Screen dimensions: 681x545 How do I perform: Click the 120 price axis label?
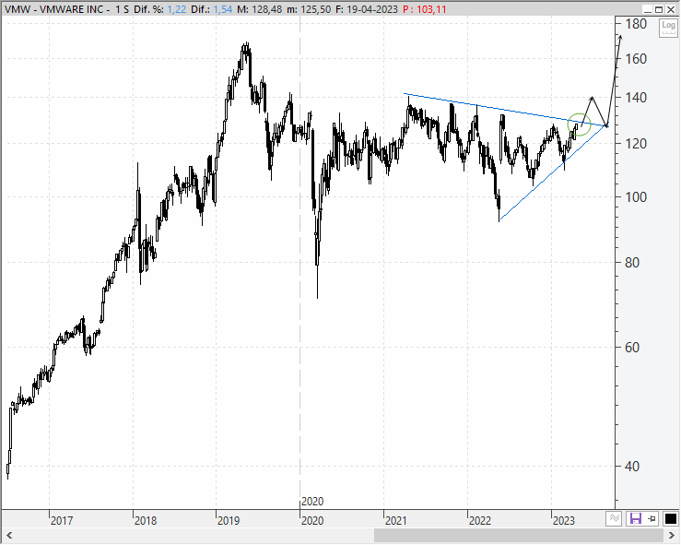click(636, 144)
